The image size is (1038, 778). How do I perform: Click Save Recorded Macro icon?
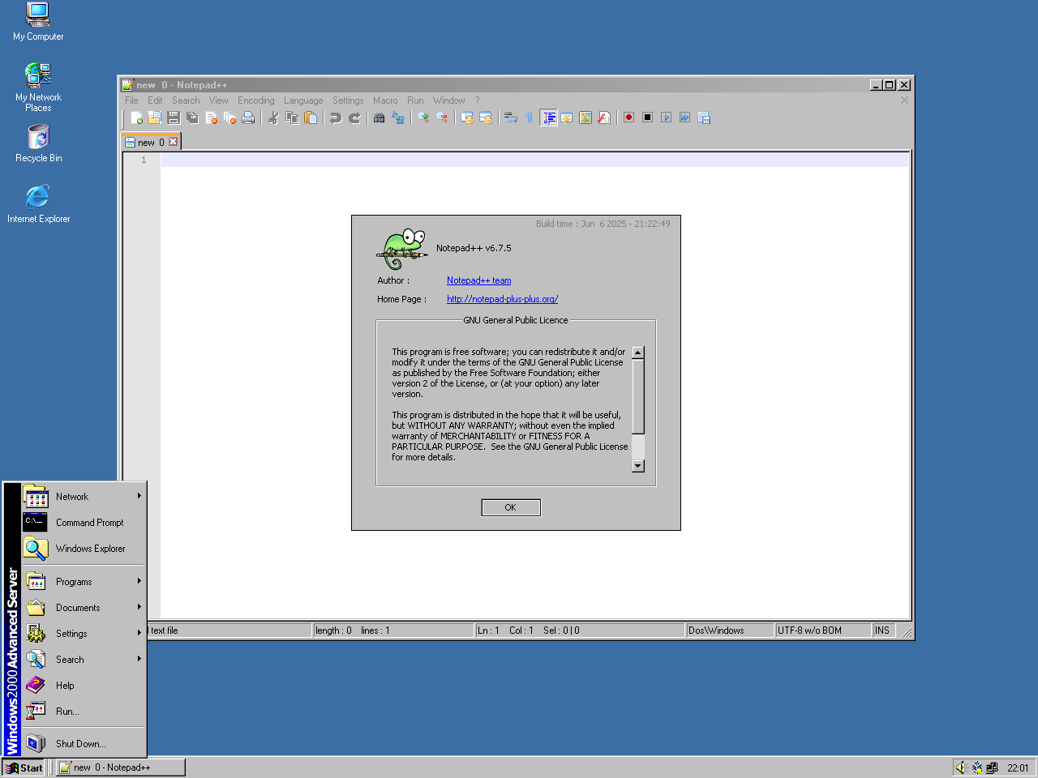703,118
